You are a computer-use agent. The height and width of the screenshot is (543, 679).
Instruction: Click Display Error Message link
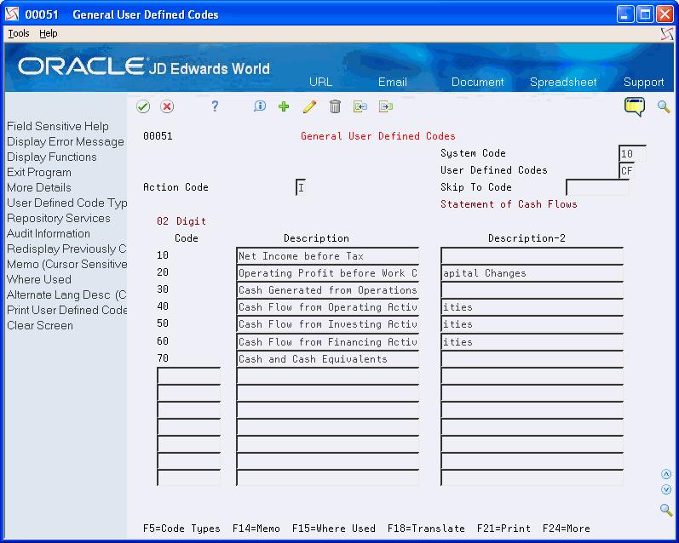(x=66, y=141)
